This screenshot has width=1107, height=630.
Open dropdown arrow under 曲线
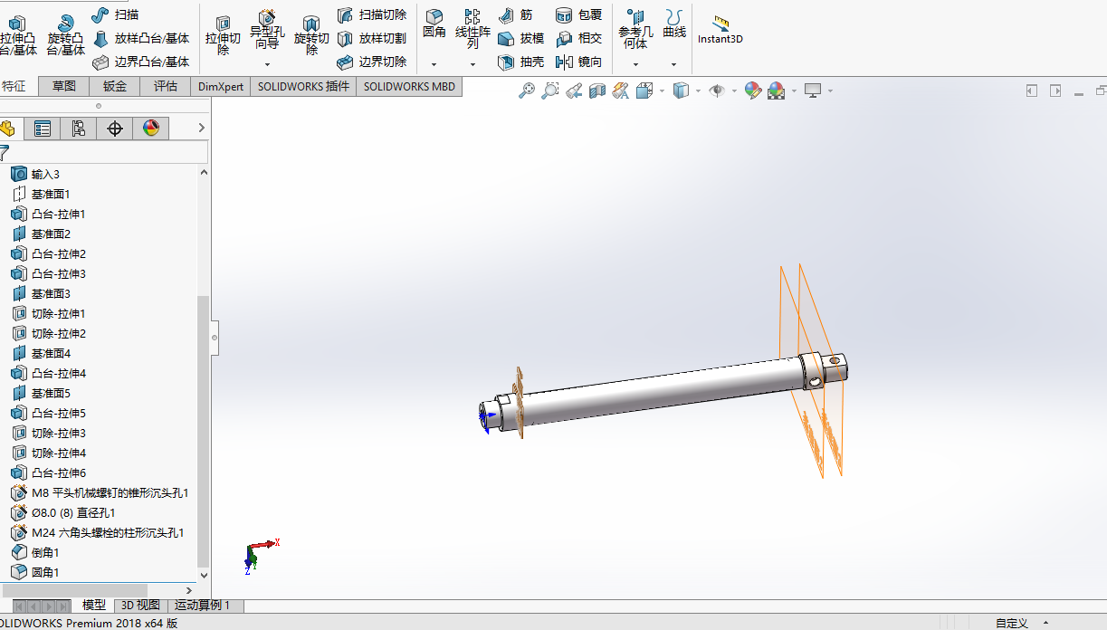[674, 64]
